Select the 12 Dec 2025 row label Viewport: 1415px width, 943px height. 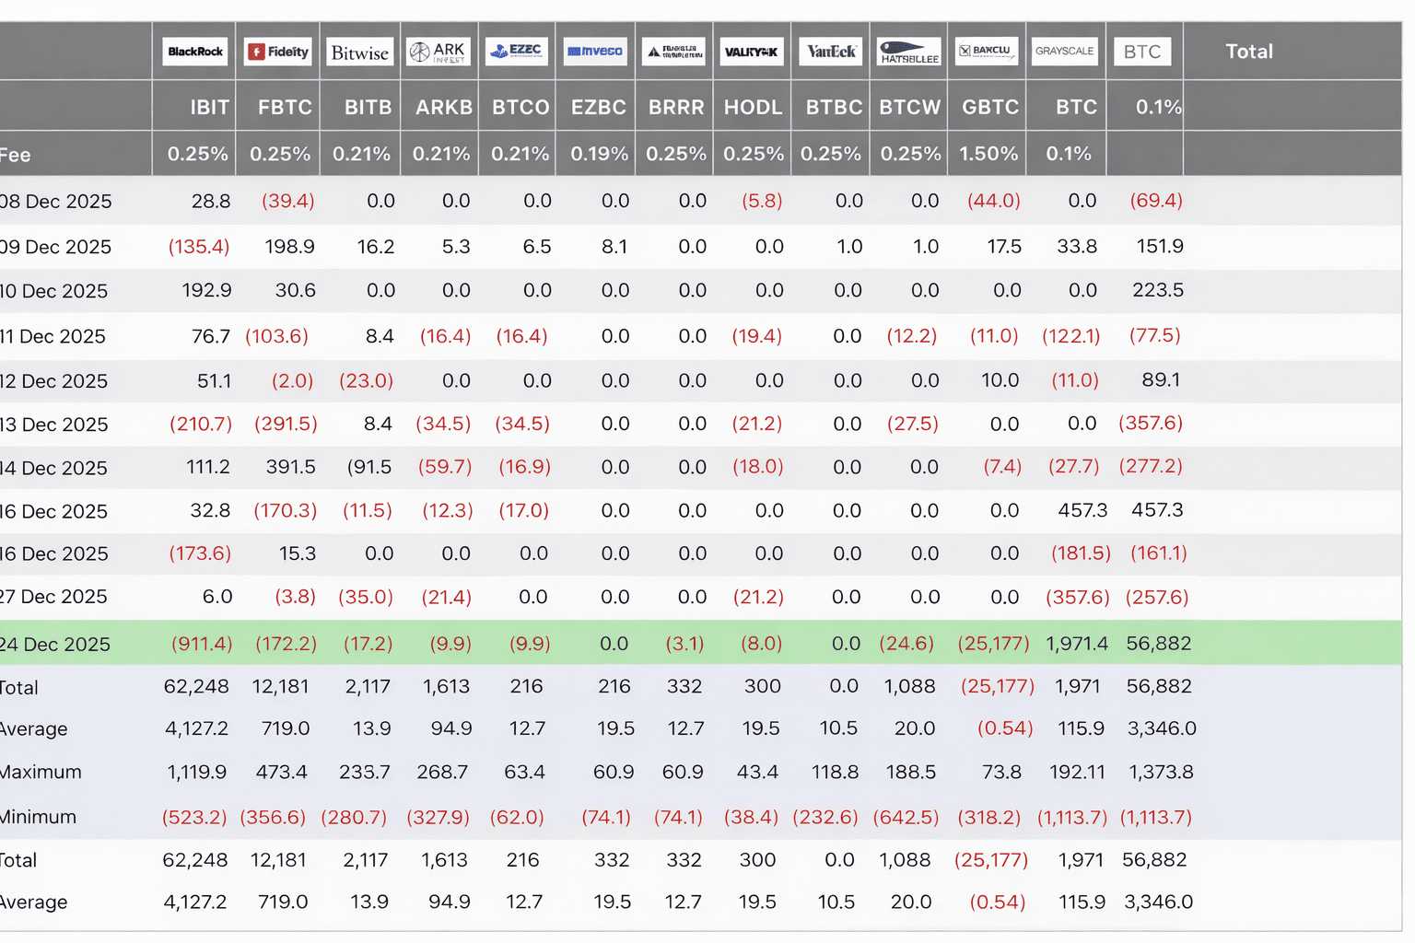54,380
